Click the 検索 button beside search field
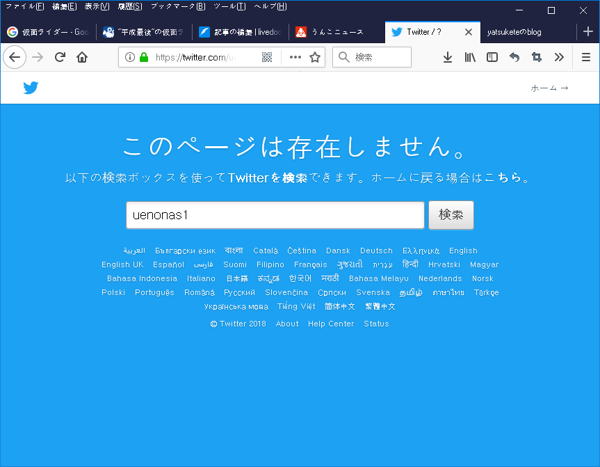The height and width of the screenshot is (467, 600). 451,215
